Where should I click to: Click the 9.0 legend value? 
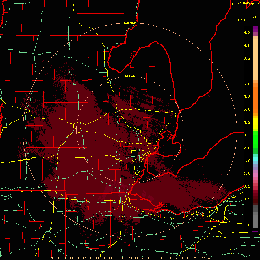[x=247, y=45]
